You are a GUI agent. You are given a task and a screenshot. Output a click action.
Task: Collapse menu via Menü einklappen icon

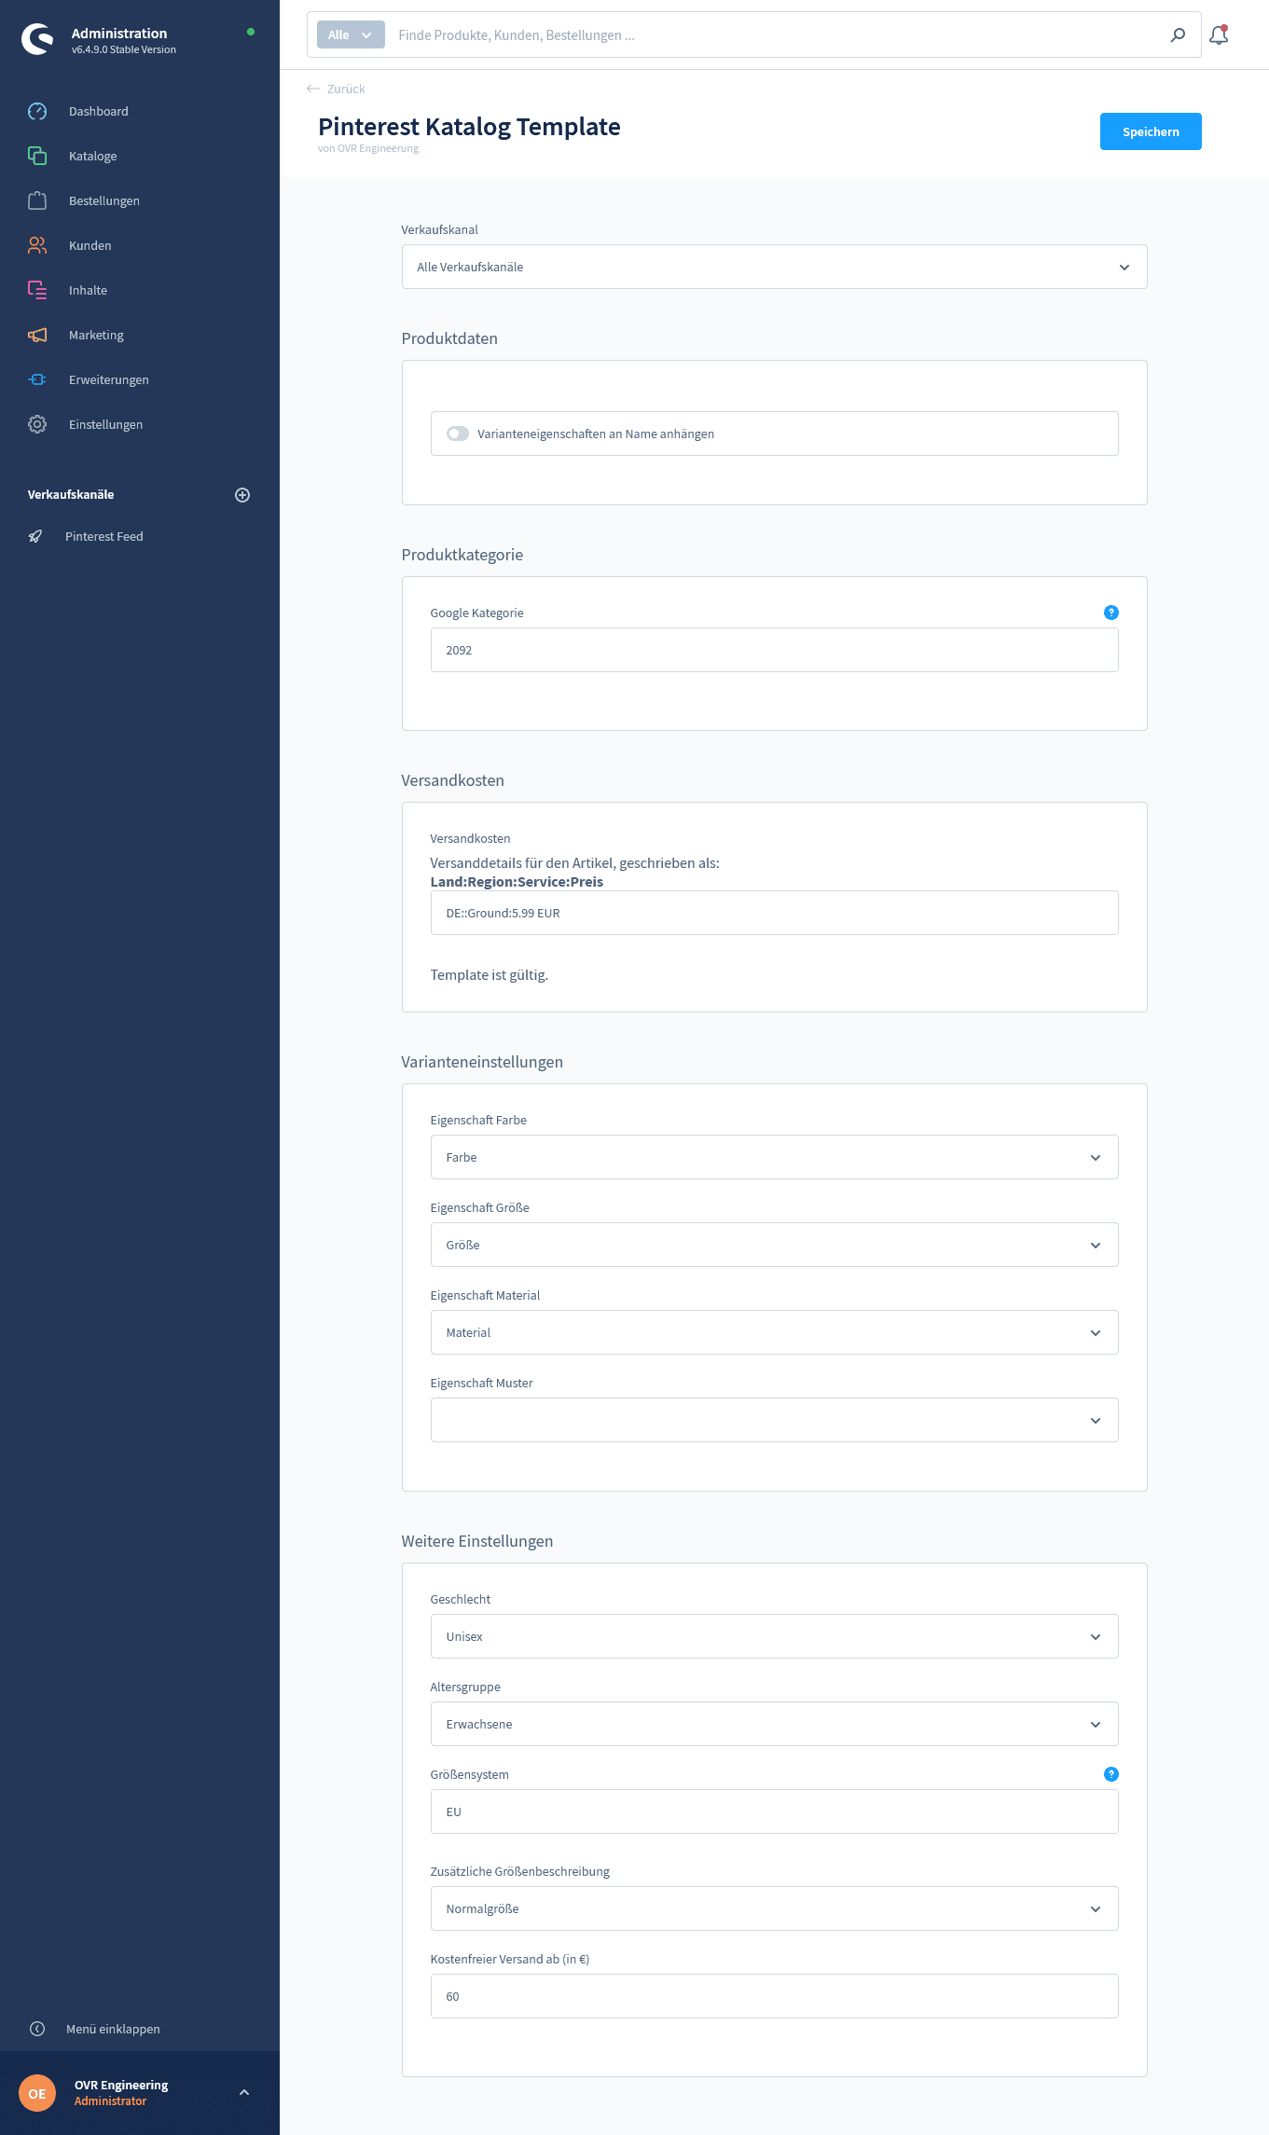[37, 2029]
